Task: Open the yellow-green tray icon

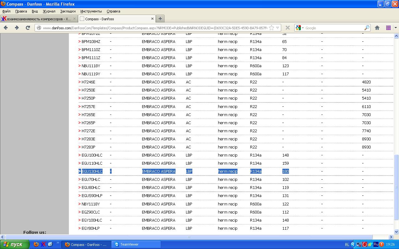Action: click(370, 244)
